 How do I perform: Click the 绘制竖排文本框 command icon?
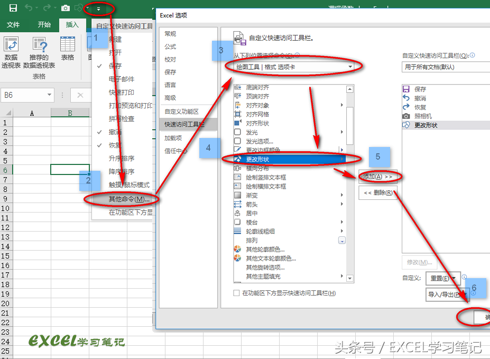(x=237, y=177)
